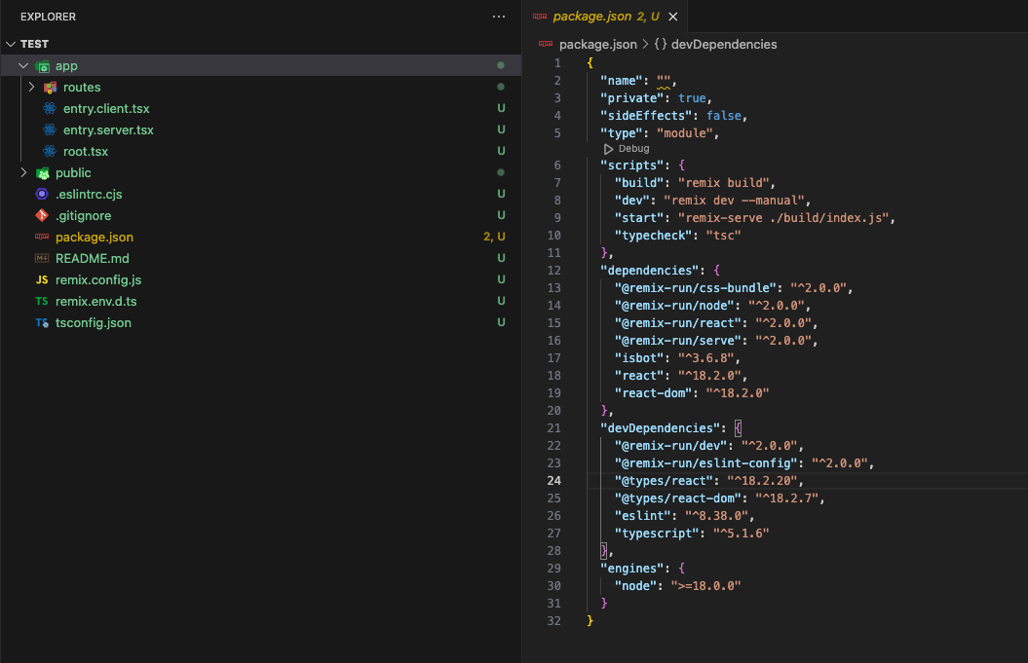1028x663 pixels.
Task: Open .gitignore file
Action: click(x=83, y=215)
